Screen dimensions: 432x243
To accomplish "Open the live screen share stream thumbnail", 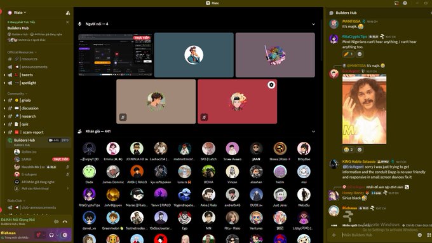I will point(115,55).
